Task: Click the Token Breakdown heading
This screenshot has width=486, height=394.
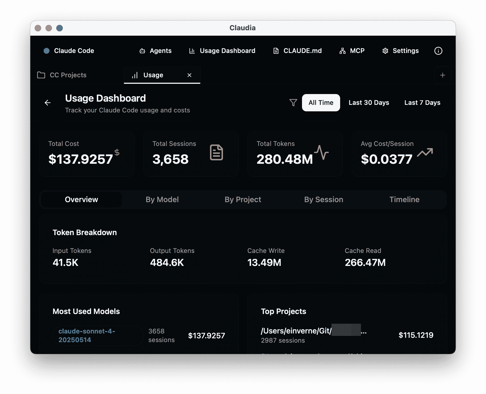Action: (85, 232)
